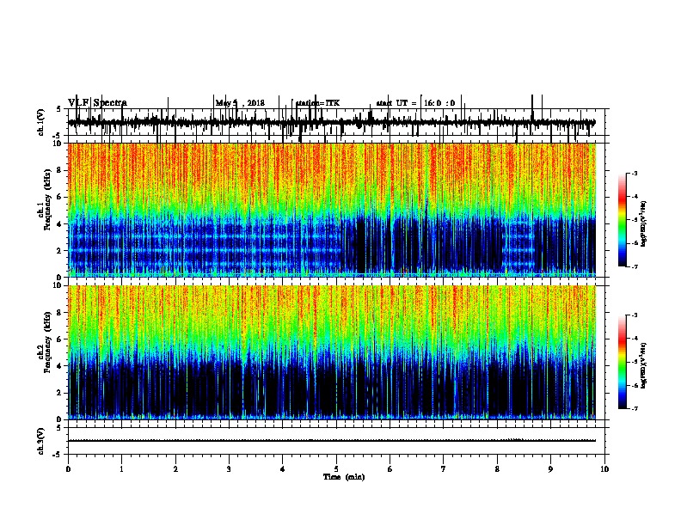Image resolution: width=681 pixels, height=526 pixels.
Task: Click time axis tick label "1"
Action: click(x=121, y=469)
